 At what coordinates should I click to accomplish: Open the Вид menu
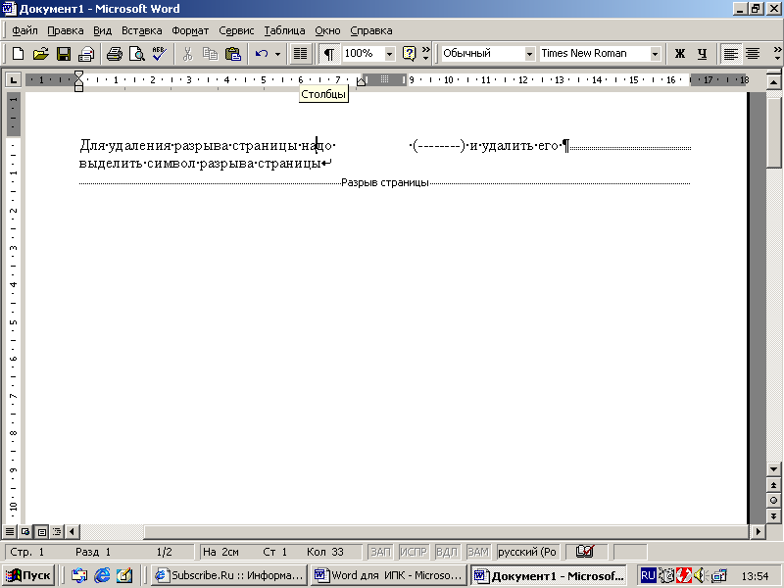(x=103, y=30)
